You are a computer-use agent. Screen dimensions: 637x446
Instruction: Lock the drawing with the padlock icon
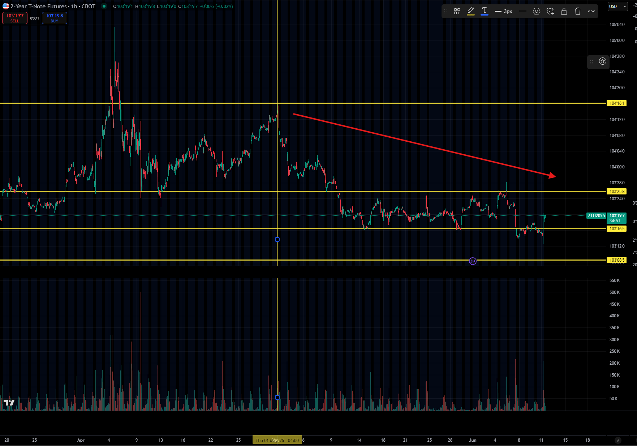click(x=564, y=11)
